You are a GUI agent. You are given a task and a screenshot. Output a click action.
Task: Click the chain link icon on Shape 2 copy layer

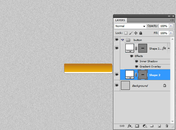click(x=136, y=48)
